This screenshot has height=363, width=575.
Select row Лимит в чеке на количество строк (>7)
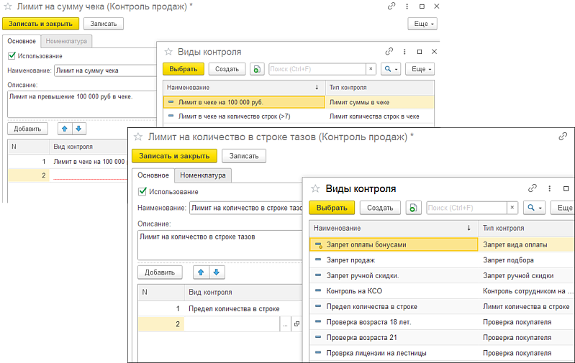pos(299,116)
